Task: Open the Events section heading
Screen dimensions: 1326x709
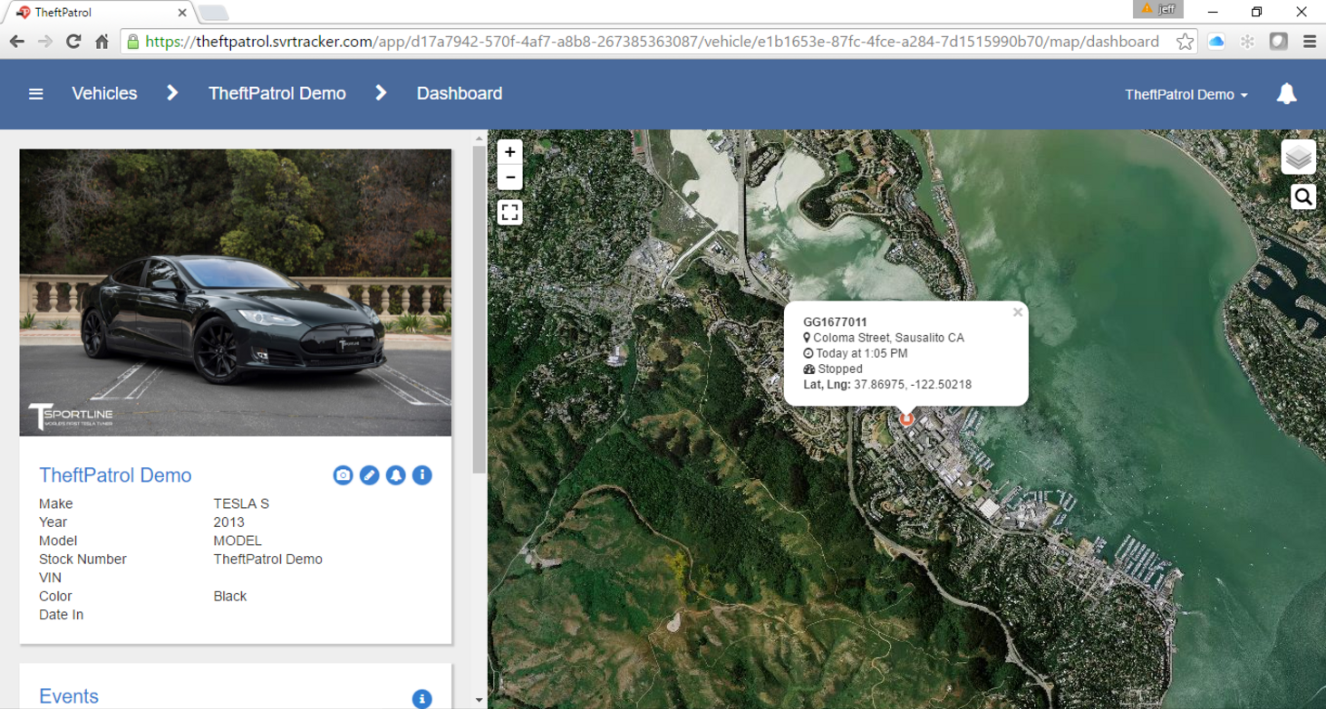Action: (69, 696)
